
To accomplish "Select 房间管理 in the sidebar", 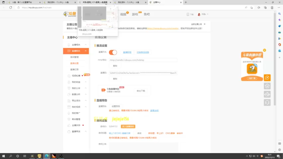I will pyautogui.click(x=74, y=57).
